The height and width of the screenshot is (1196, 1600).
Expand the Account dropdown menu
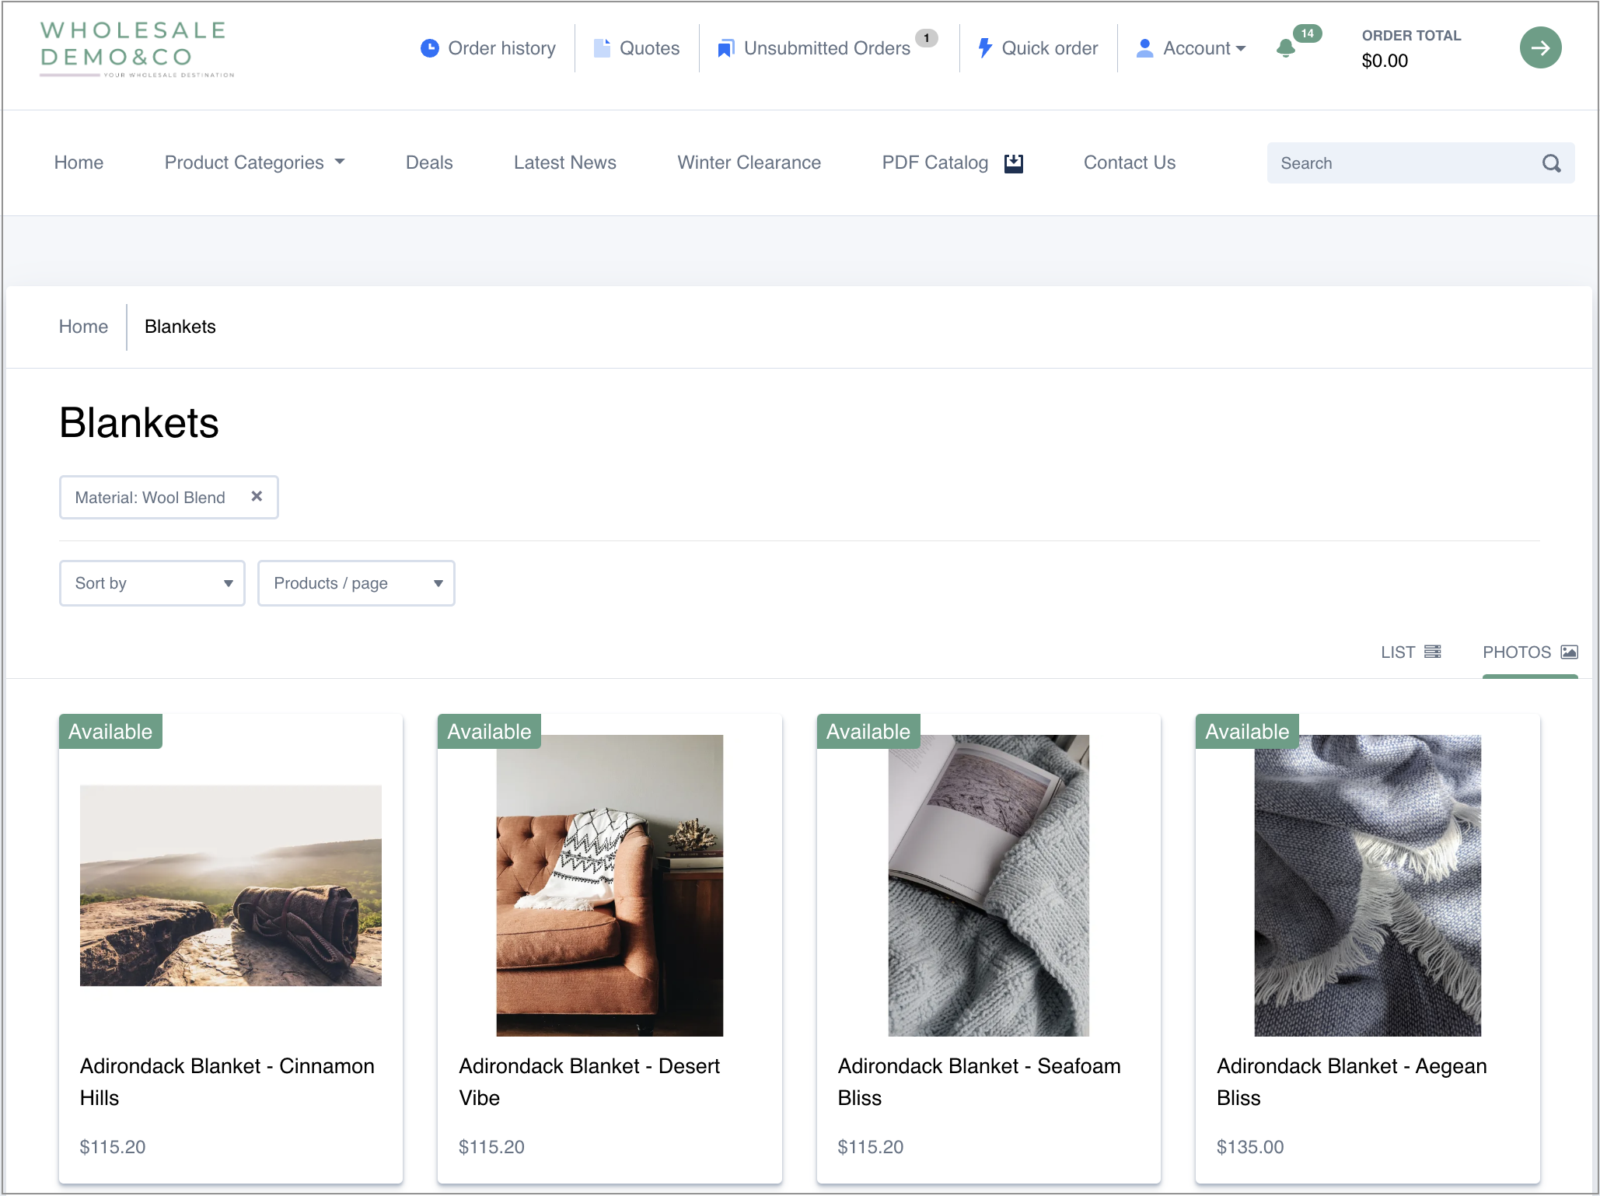click(1191, 48)
